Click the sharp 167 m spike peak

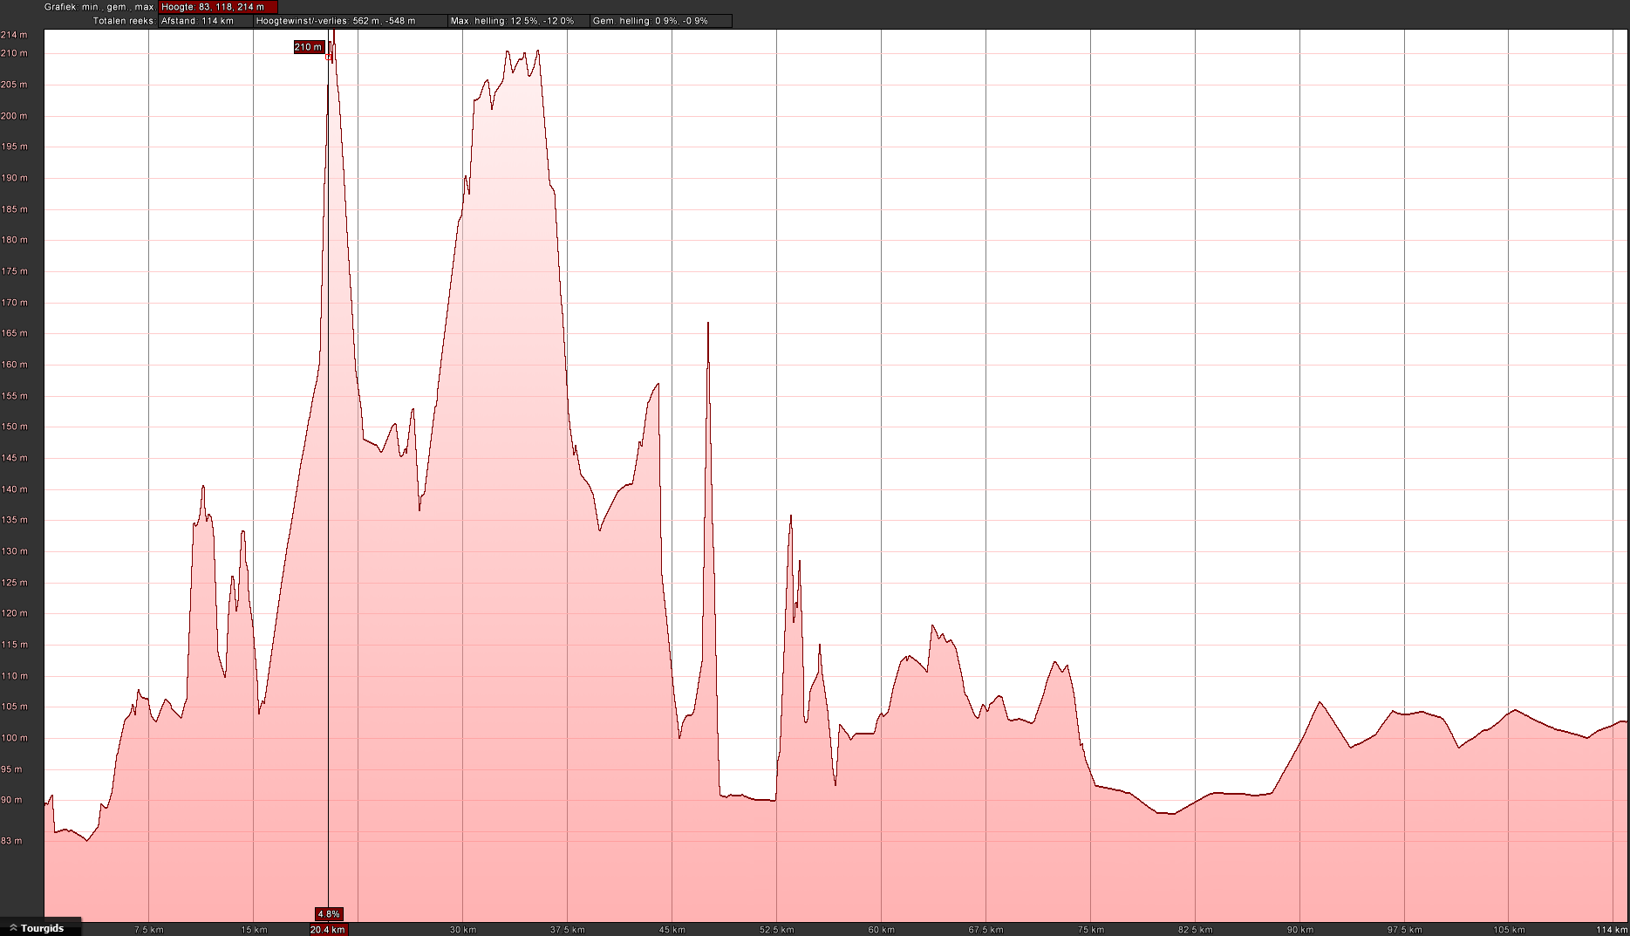tap(708, 324)
